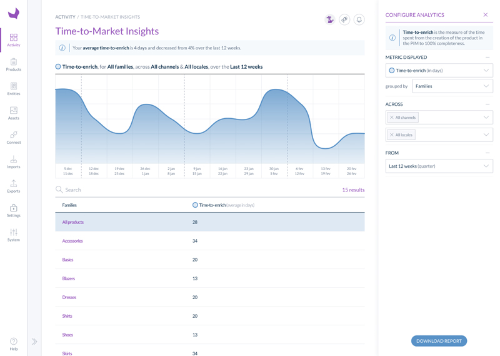Click the All families text in chart title
The image size is (500, 356).
(x=120, y=67)
